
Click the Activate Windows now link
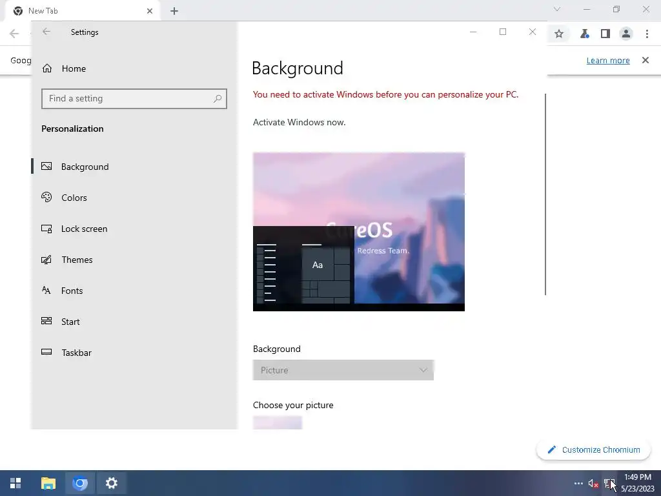pyautogui.click(x=299, y=122)
